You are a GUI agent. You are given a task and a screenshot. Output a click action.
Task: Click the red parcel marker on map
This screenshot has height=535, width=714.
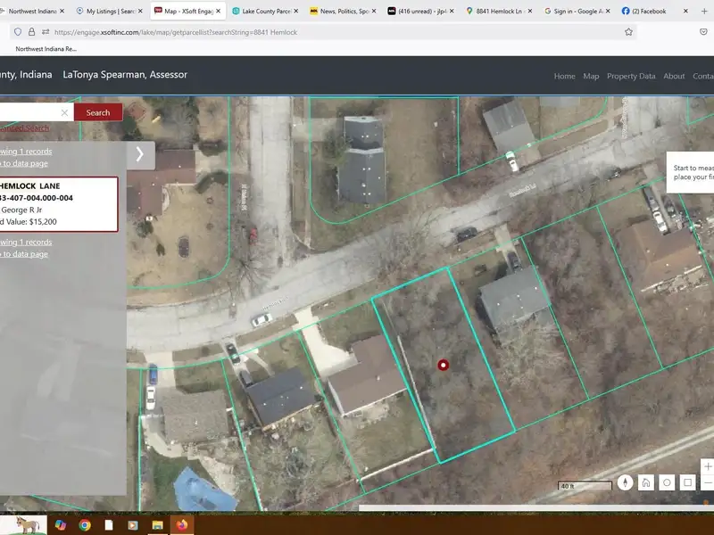tap(444, 365)
